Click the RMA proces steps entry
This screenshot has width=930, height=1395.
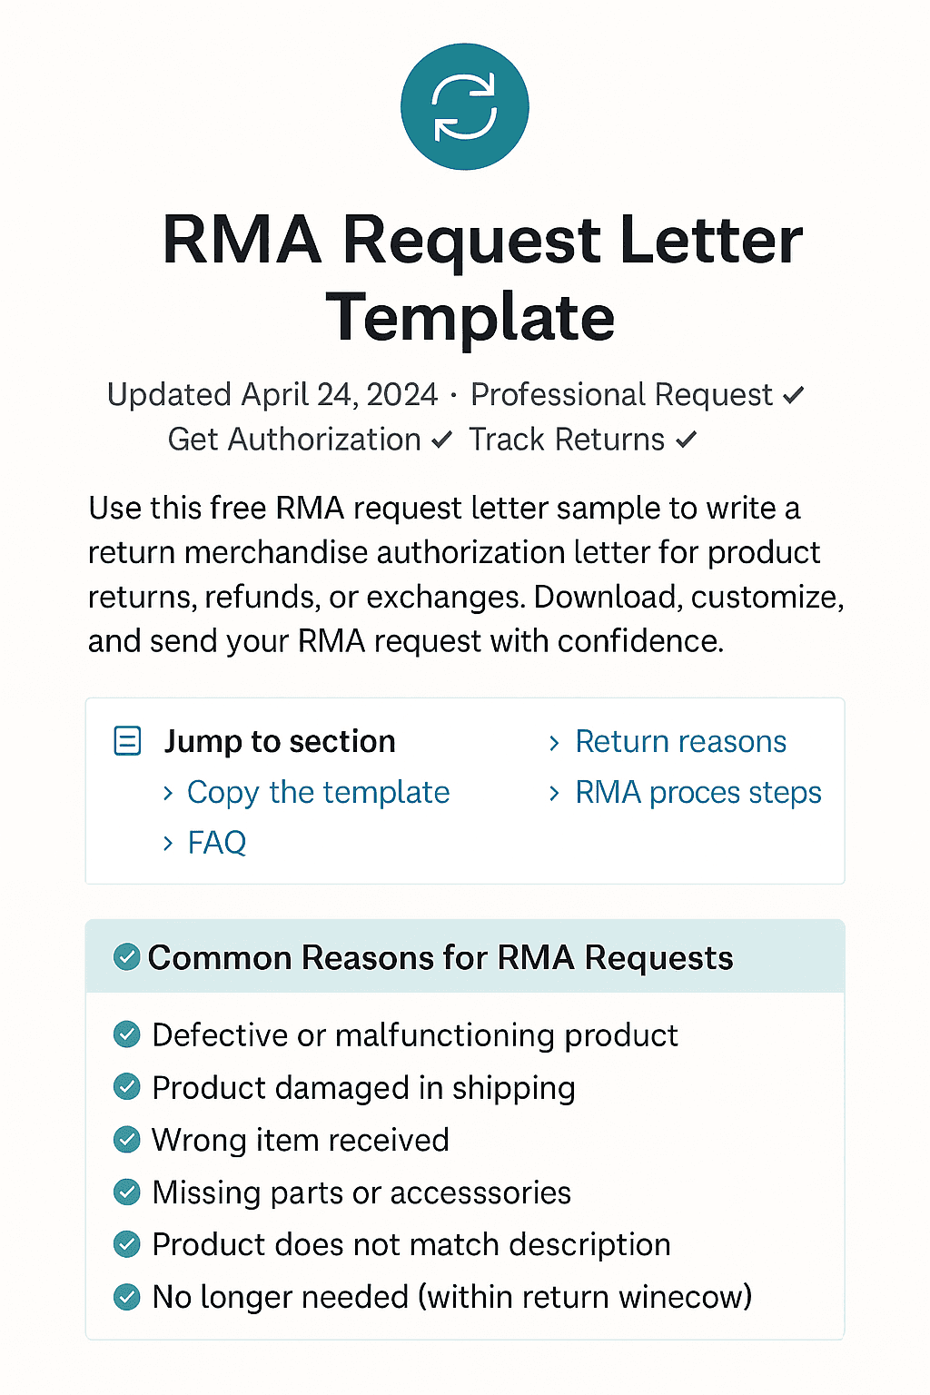[697, 792]
